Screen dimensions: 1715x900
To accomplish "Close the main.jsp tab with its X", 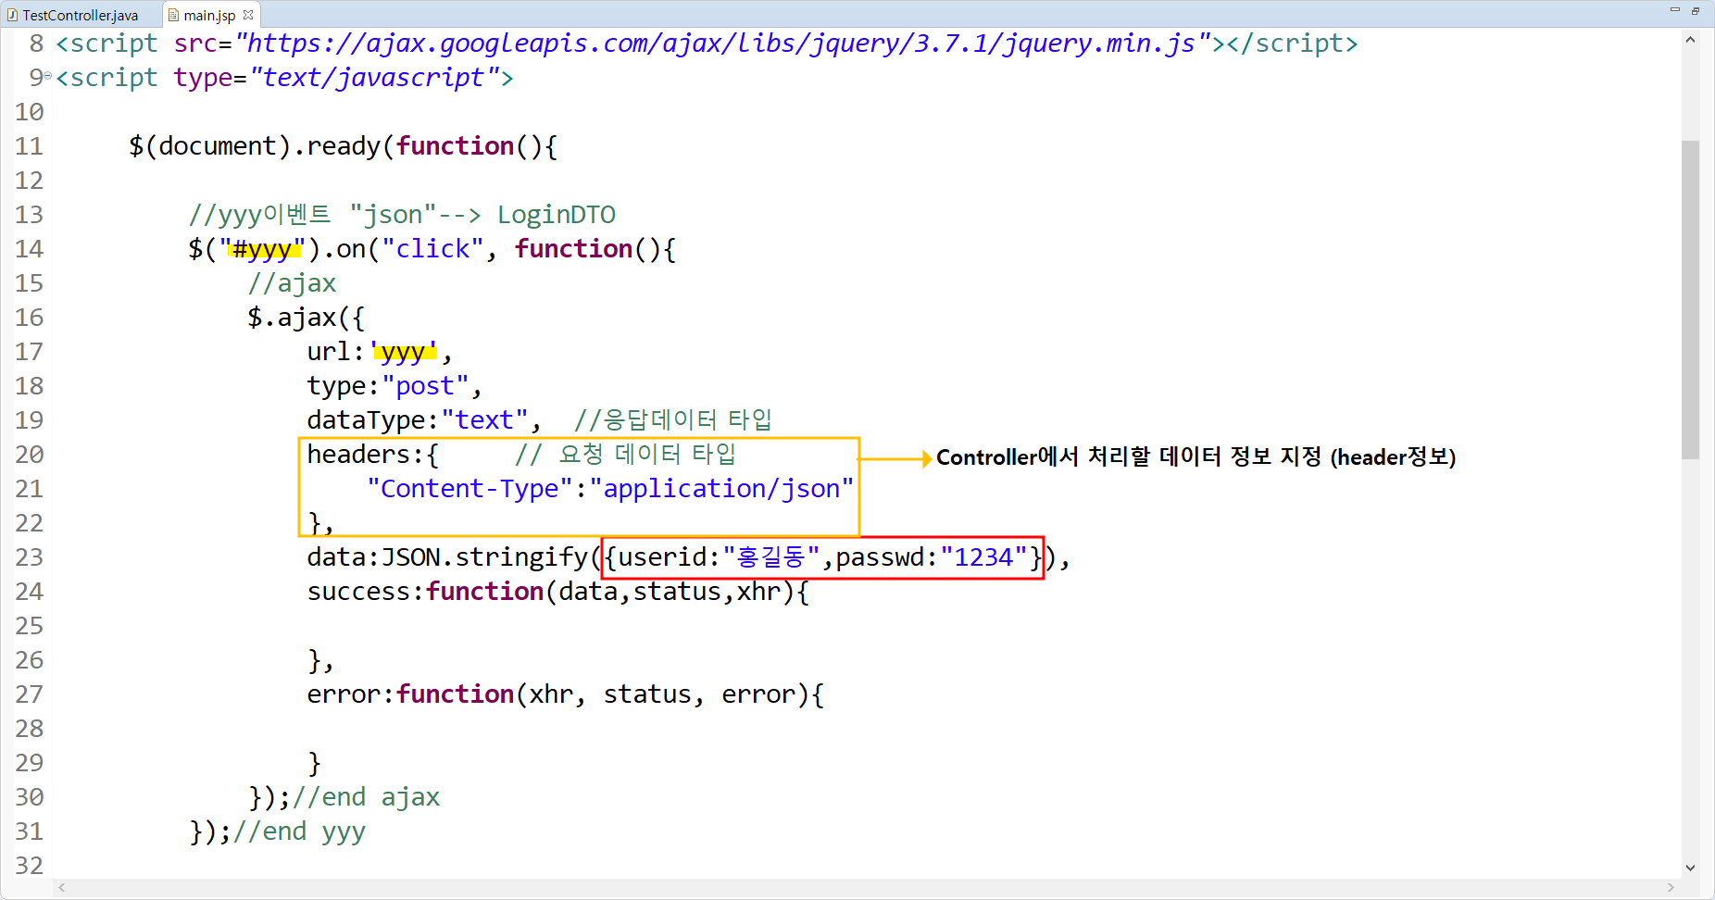I will [x=247, y=15].
